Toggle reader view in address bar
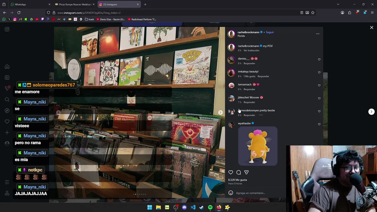 point(302,13)
